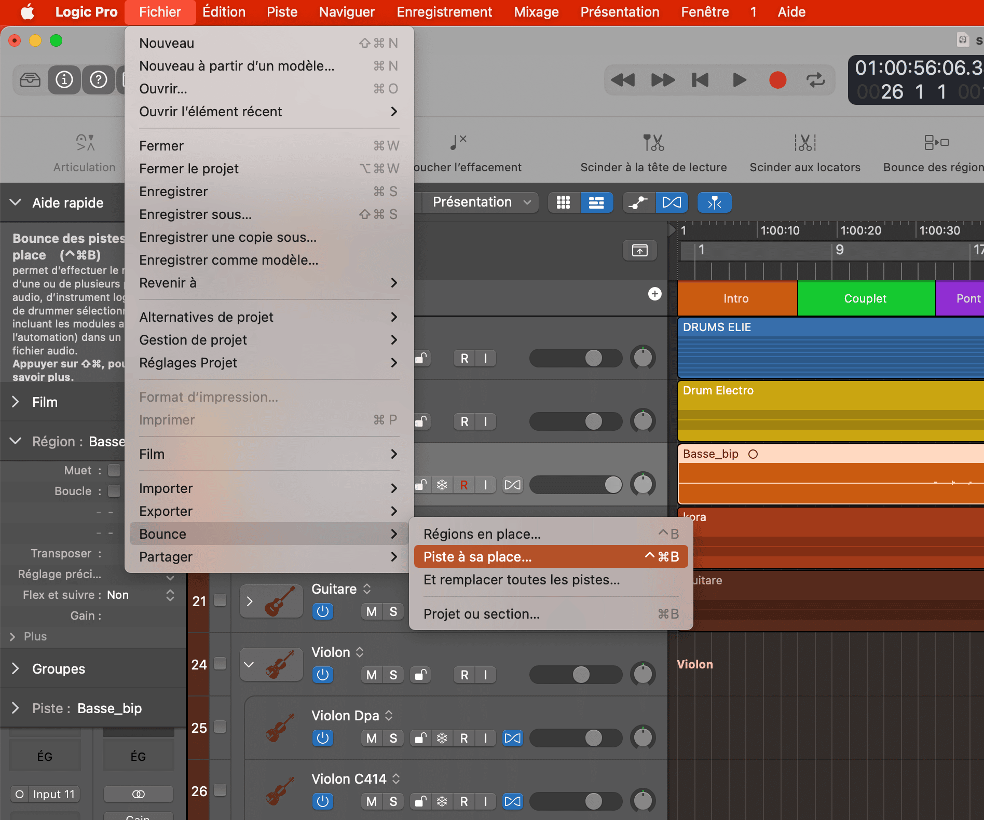This screenshot has height=820, width=984.
Task: Expand the Film inspector section
Action: point(16,402)
